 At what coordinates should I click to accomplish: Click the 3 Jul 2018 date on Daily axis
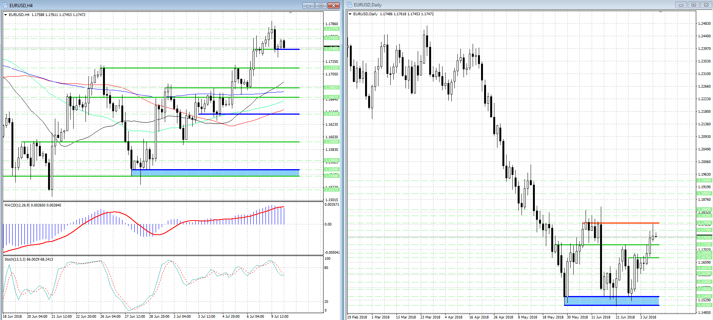648,317
